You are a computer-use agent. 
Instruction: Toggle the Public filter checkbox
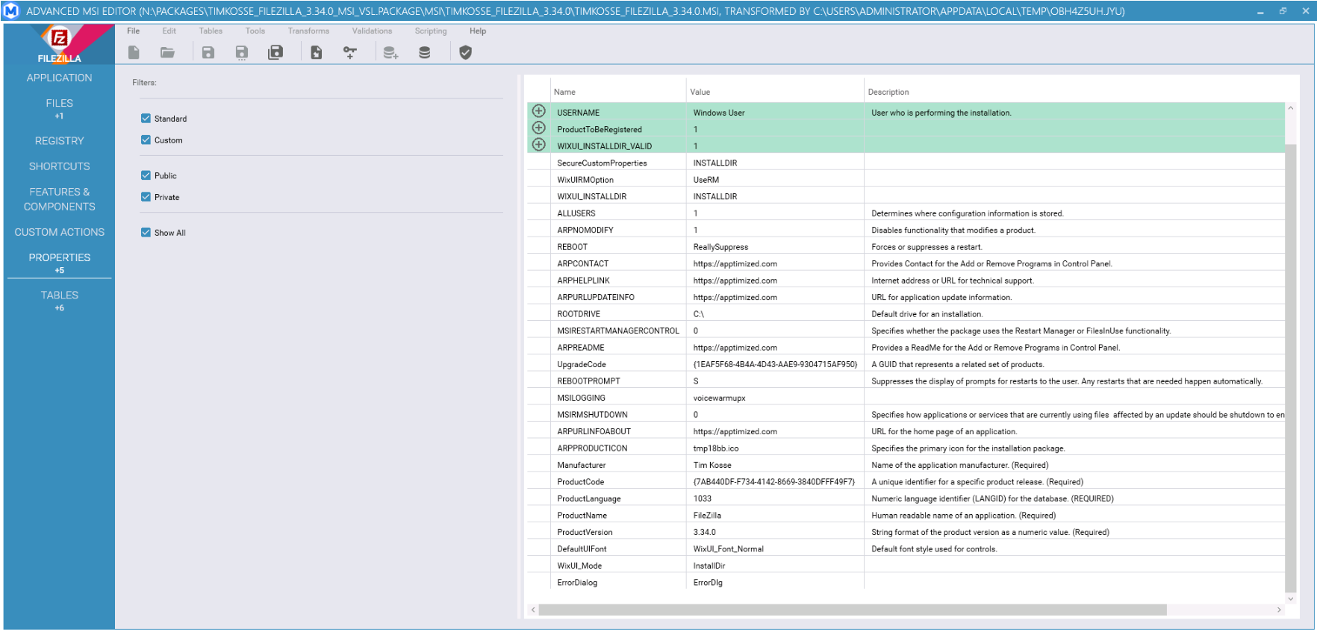tap(146, 175)
